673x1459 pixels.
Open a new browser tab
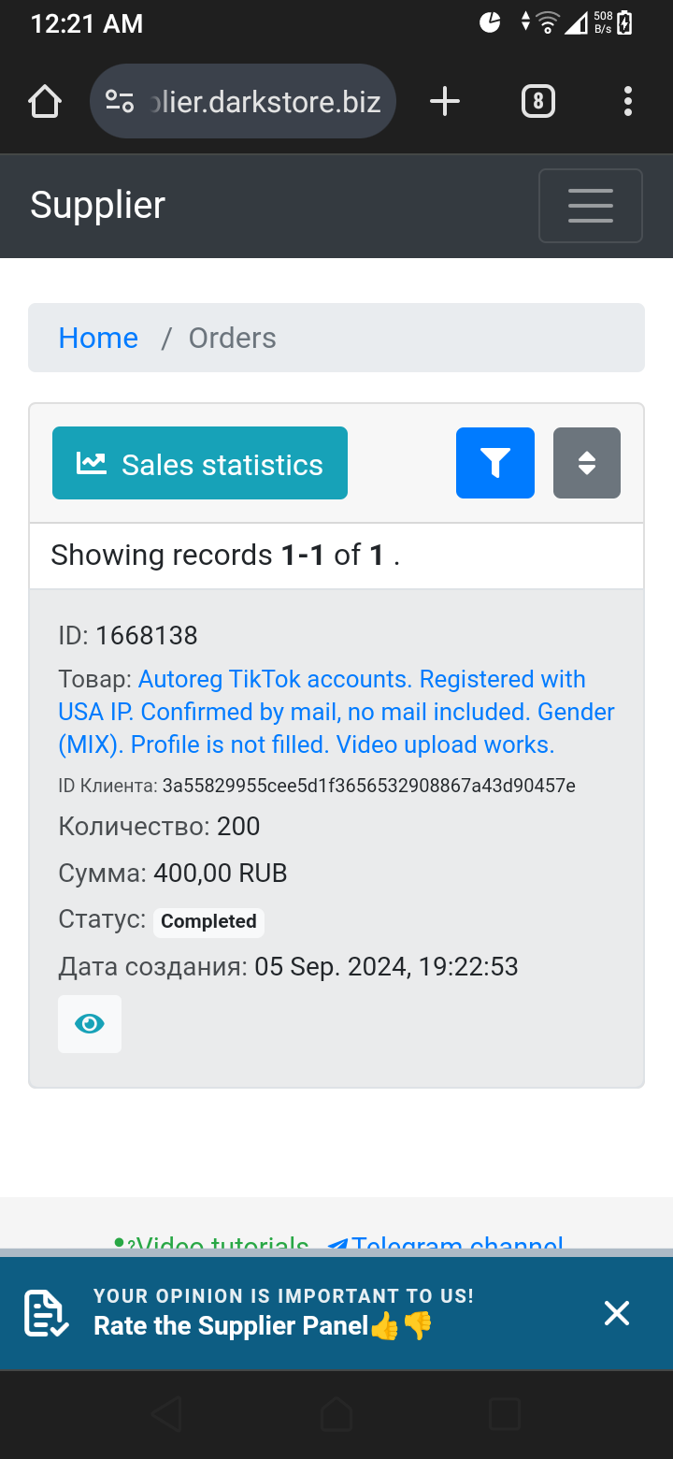pyautogui.click(x=445, y=101)
